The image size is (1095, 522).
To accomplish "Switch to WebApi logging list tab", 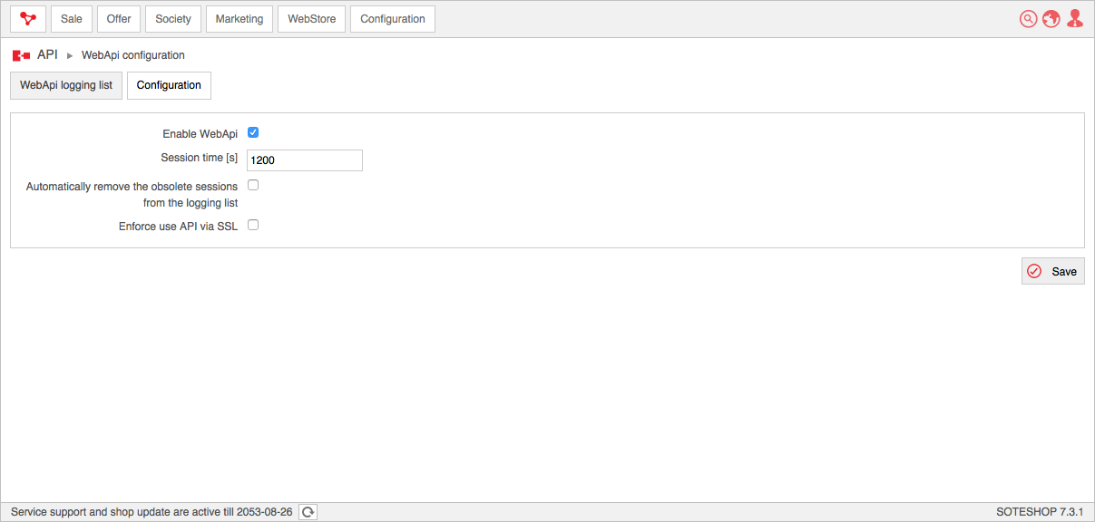I will (66, 85).
